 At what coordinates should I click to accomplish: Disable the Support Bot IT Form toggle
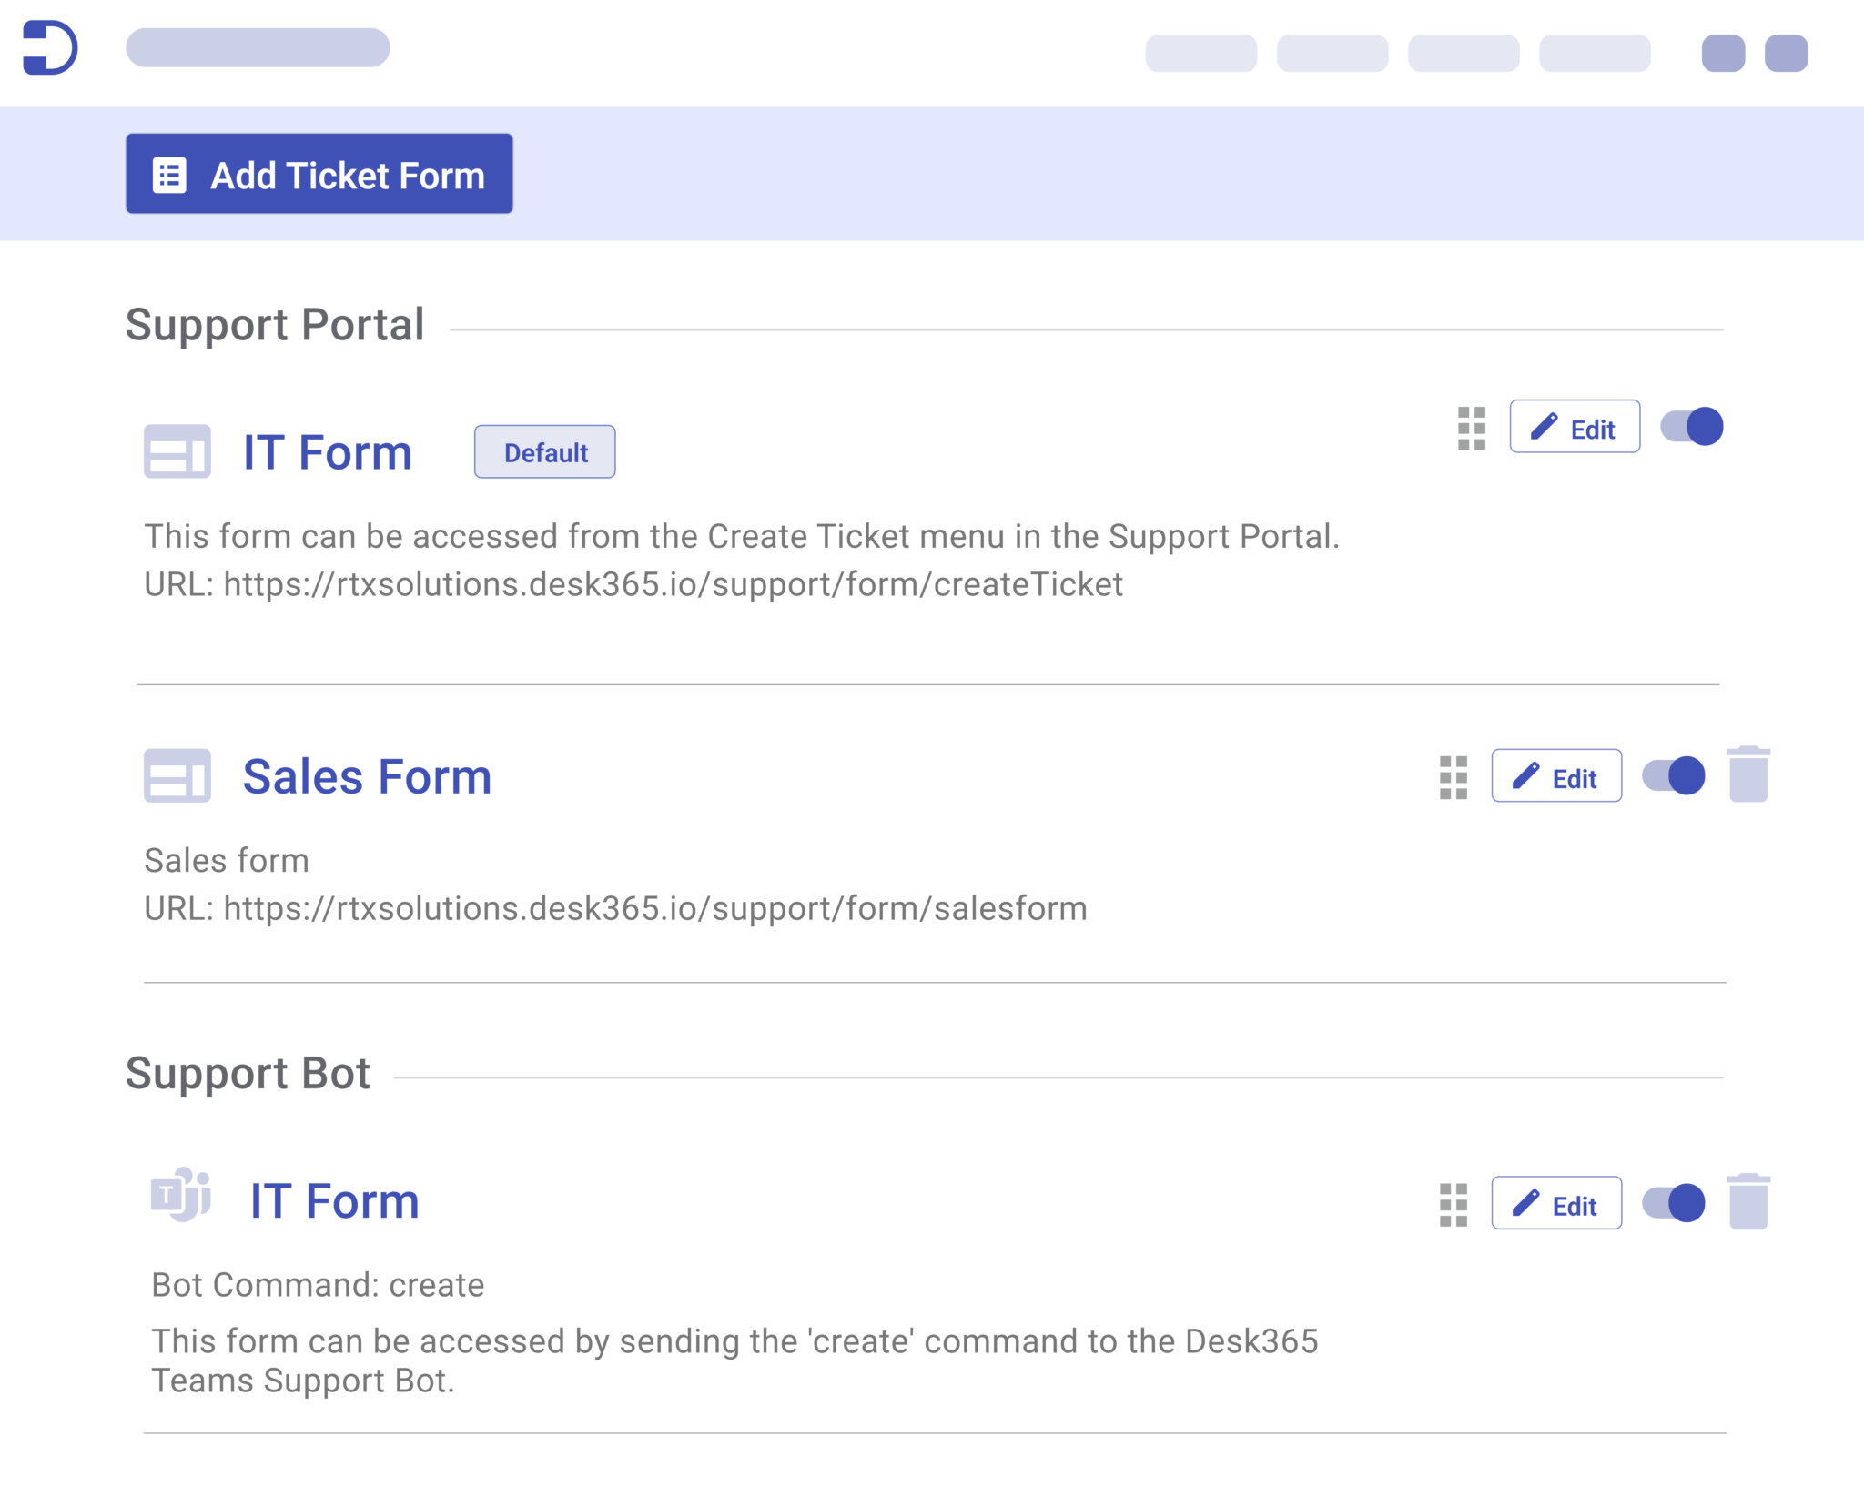(1675, 1203)
